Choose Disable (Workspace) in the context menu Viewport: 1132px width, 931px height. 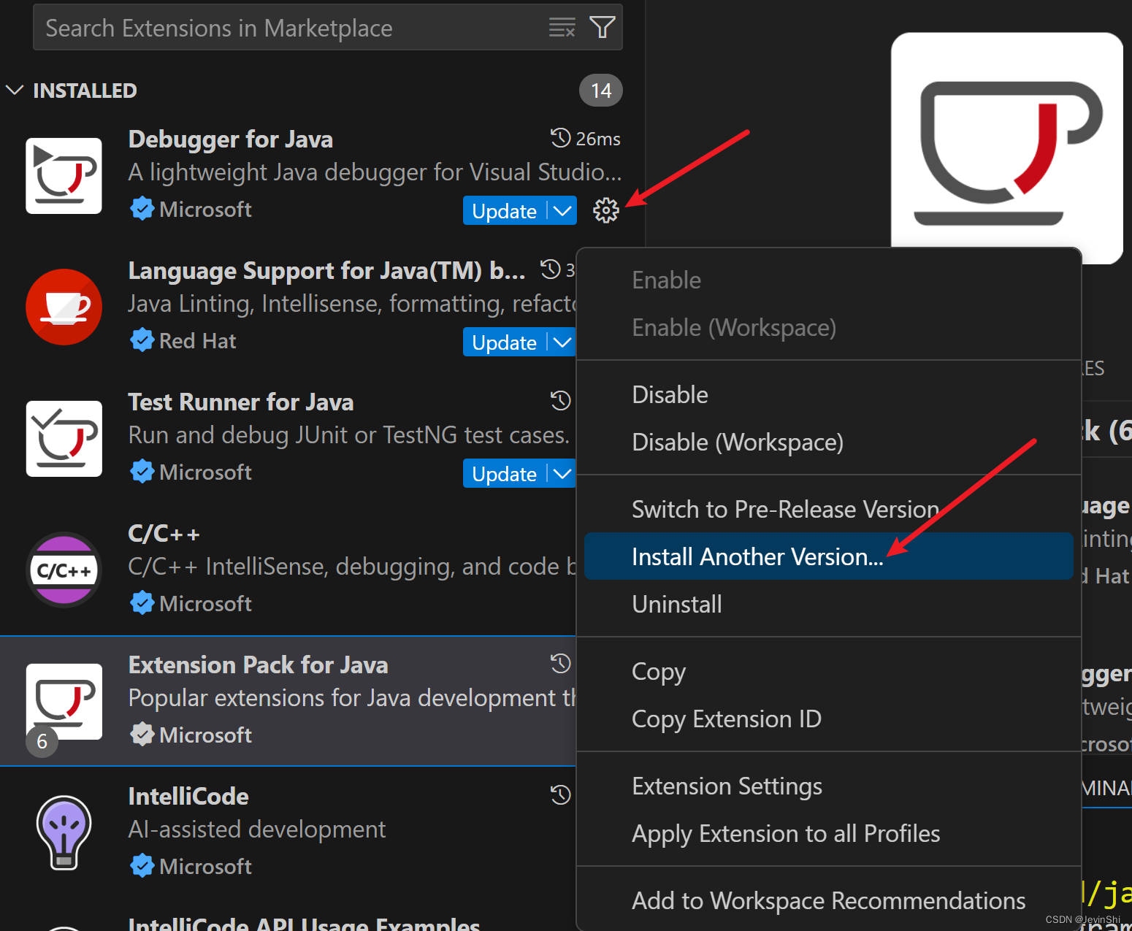(828, 442)
